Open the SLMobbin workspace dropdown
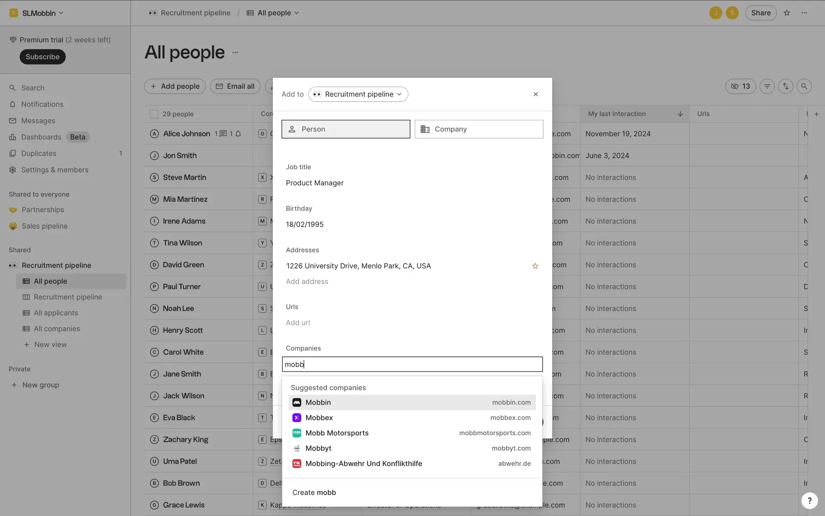 [37, 13]
